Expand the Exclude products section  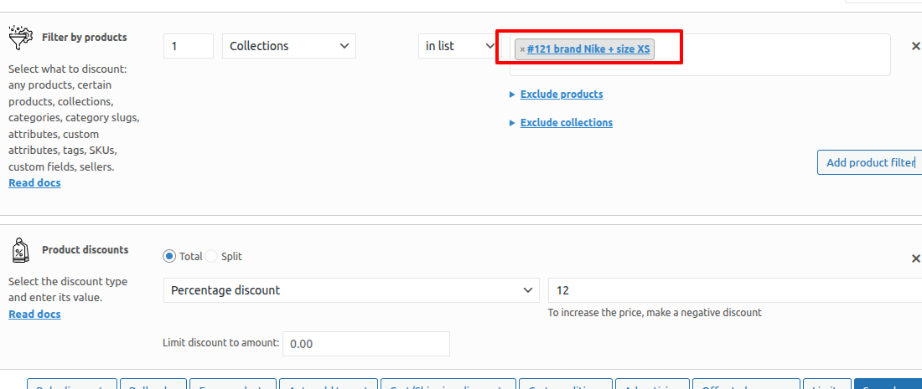point(561,95)
